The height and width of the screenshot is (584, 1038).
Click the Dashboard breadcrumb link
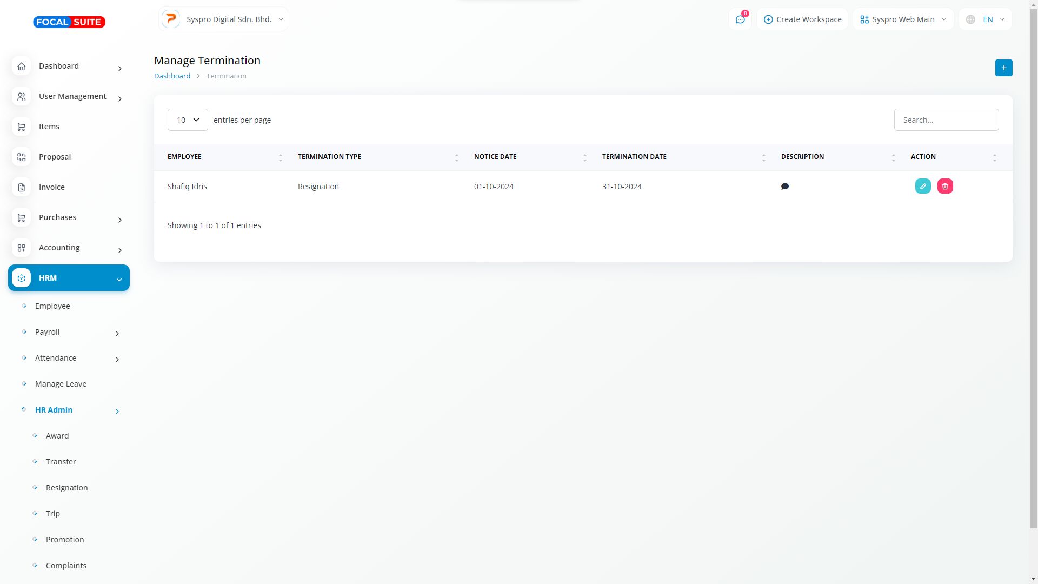click(172, 76)
